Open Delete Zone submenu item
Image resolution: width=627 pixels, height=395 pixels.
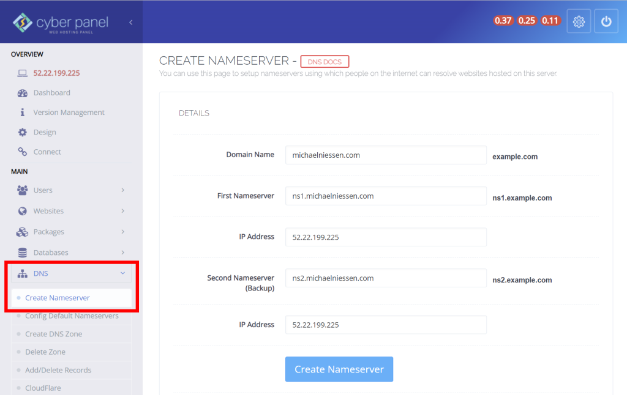pyautogui.click(x=45, y=352)
